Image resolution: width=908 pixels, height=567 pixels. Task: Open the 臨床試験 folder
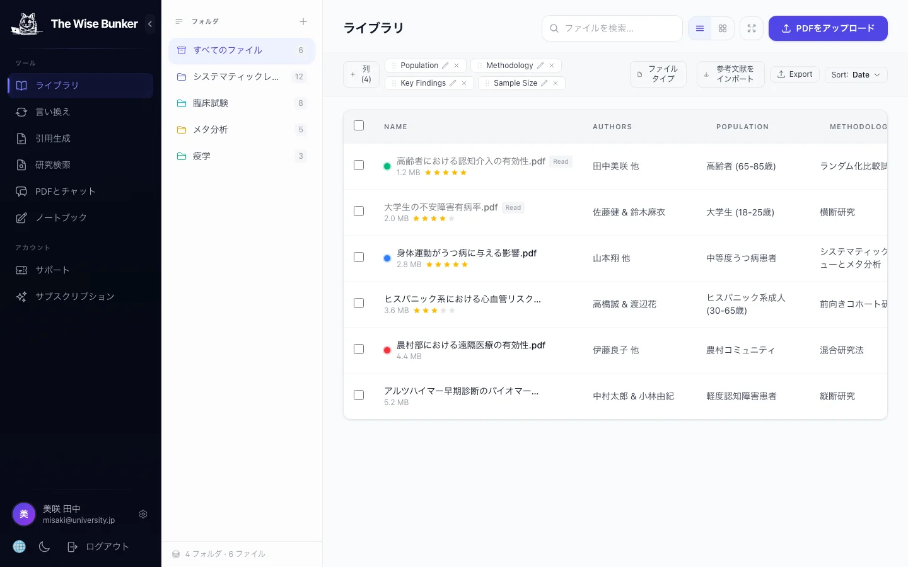tap(211, 103)
